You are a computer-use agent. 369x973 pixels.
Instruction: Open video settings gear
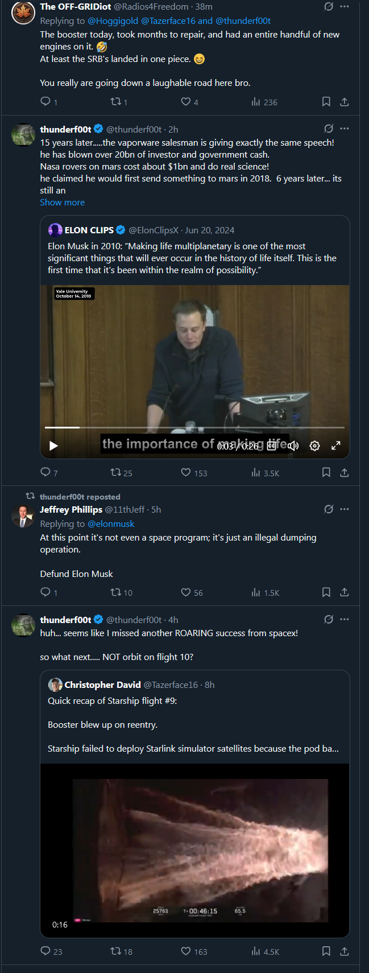314,446
